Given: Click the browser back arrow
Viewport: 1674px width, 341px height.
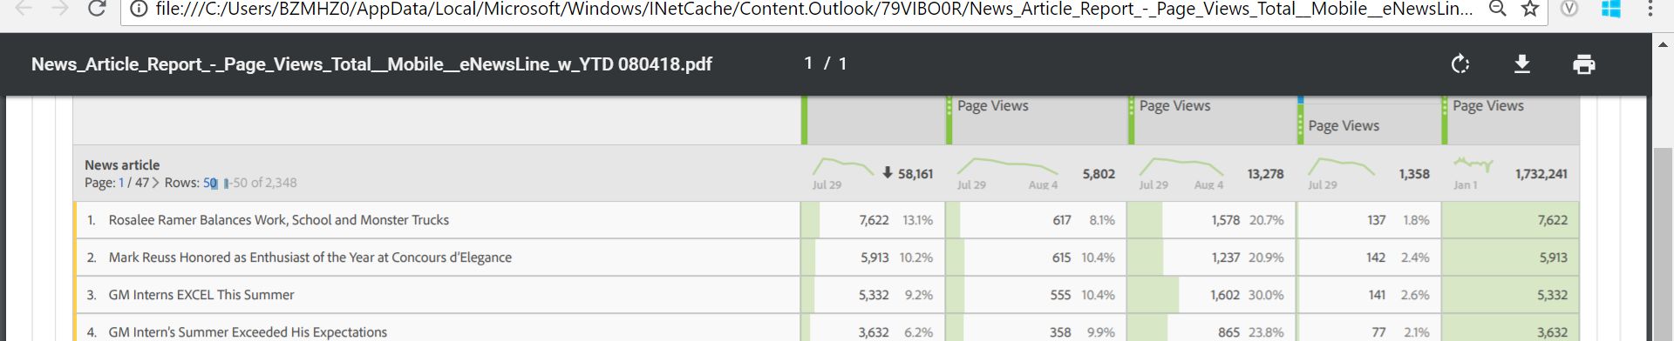Looking at the screenshot, I should pyautogui.click(x=24, y=9).
